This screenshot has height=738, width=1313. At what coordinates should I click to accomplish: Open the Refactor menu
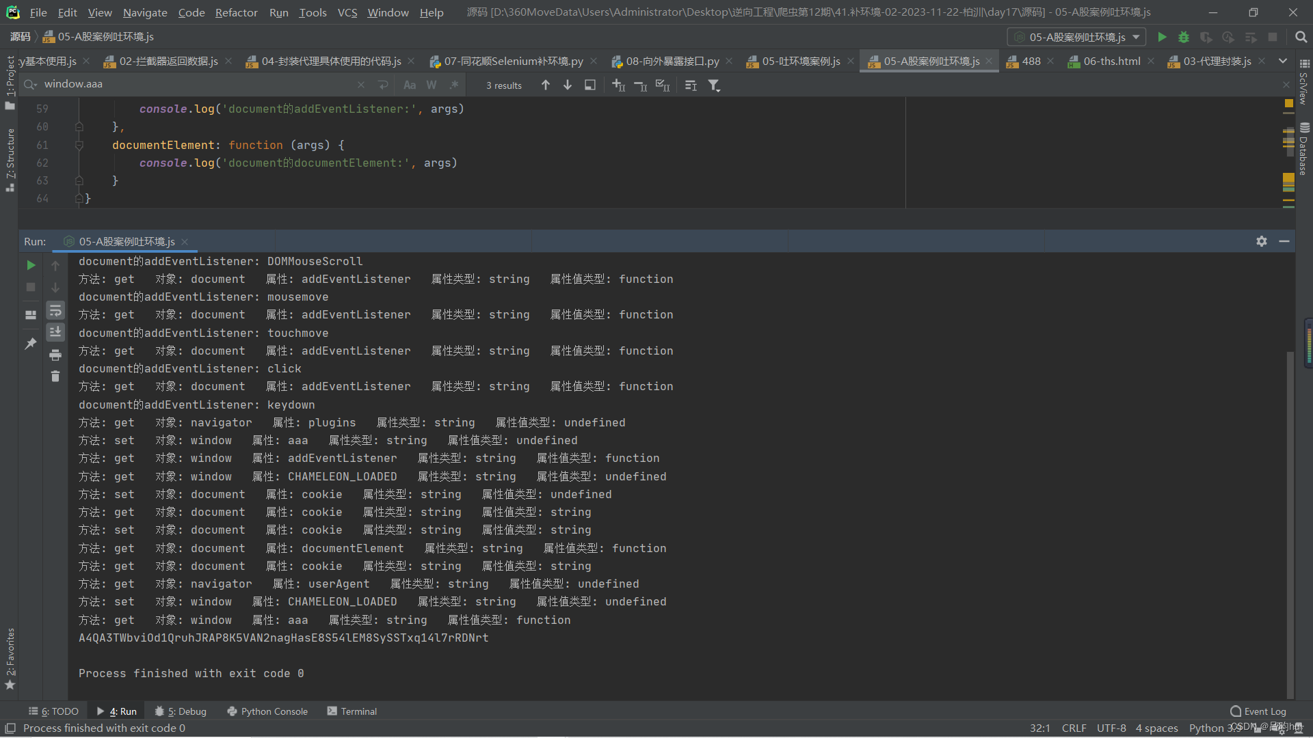click(x=236, y=12)
